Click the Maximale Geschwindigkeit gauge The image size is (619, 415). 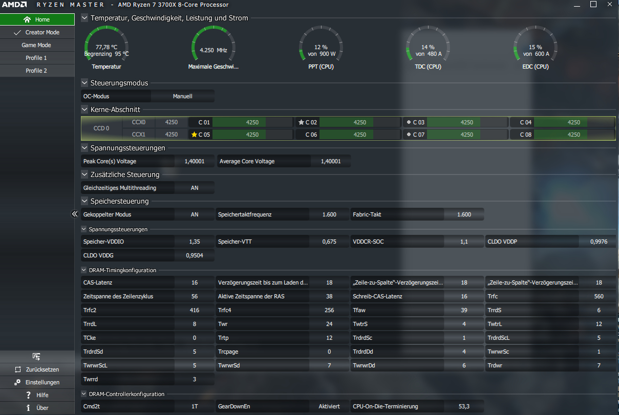pos(214,49)
